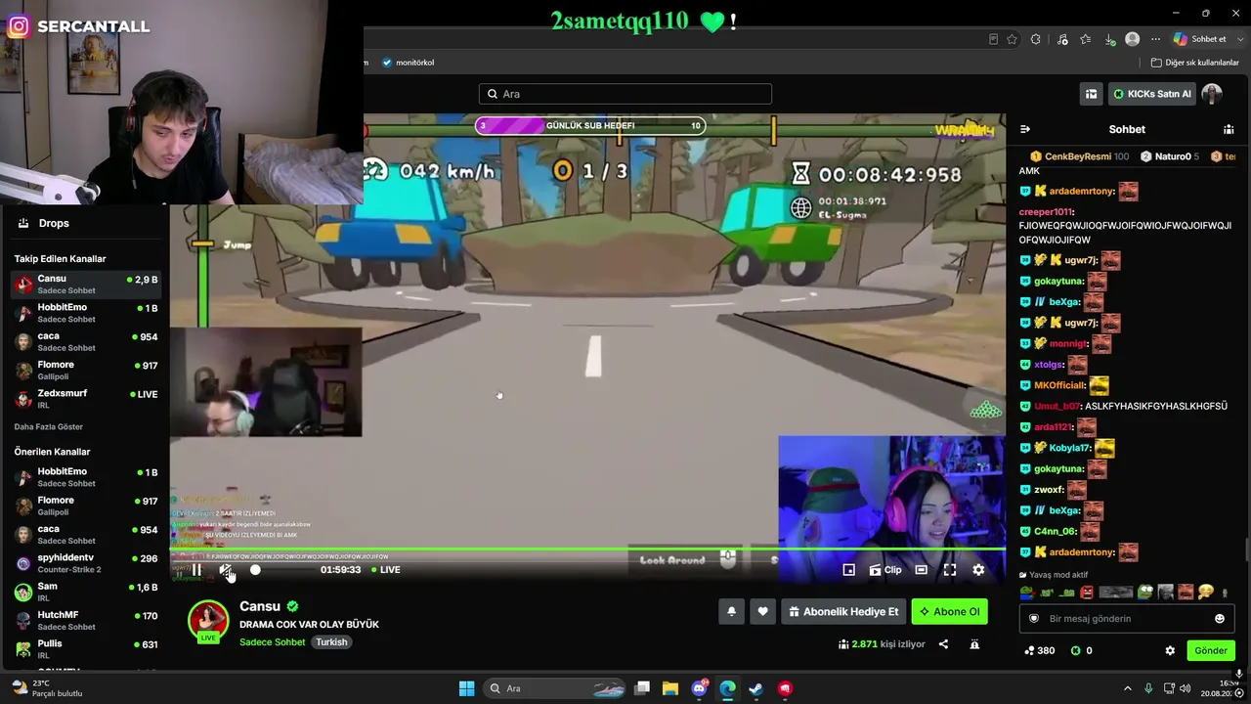Open the weather widget on taskbar
The image size is (1251, 704).
pyautogui.click(x=45, y=688)
